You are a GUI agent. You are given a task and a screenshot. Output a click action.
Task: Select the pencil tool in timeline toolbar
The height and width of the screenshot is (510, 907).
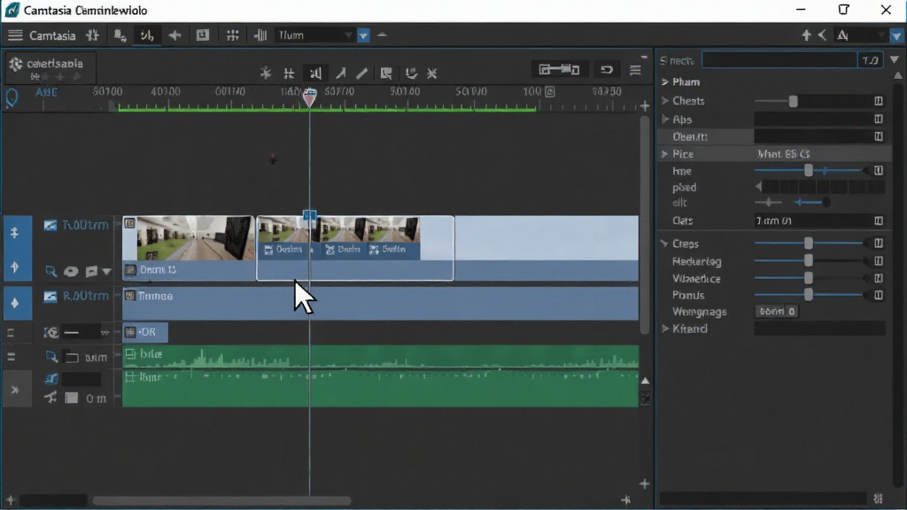point(362,73)
